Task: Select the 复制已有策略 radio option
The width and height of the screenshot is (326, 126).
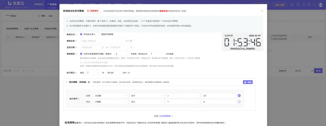Action: (x=99, y=34)
